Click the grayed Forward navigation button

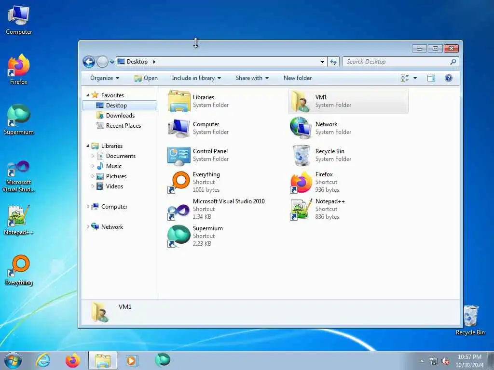pyautogui.click(x=102, y=62)
